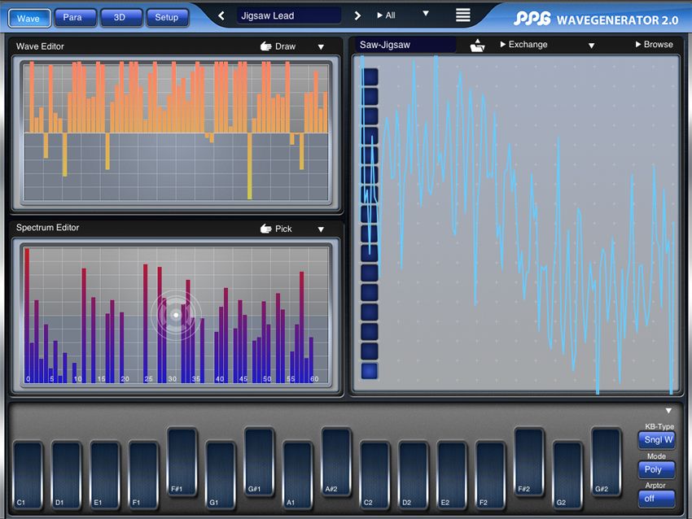Open the hamburger menu icon
The width and height of the screenshot is (692, 519).
[463, 15]
